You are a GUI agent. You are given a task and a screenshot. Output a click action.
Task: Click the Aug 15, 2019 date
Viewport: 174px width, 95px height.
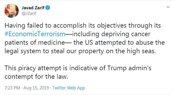pyautogui.click(x=36, y=88)
